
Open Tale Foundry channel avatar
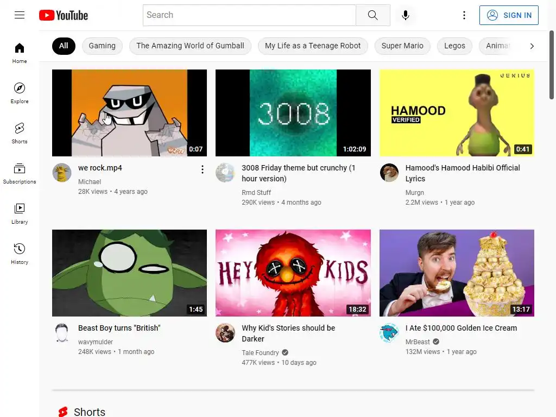[x=225, y=333]
